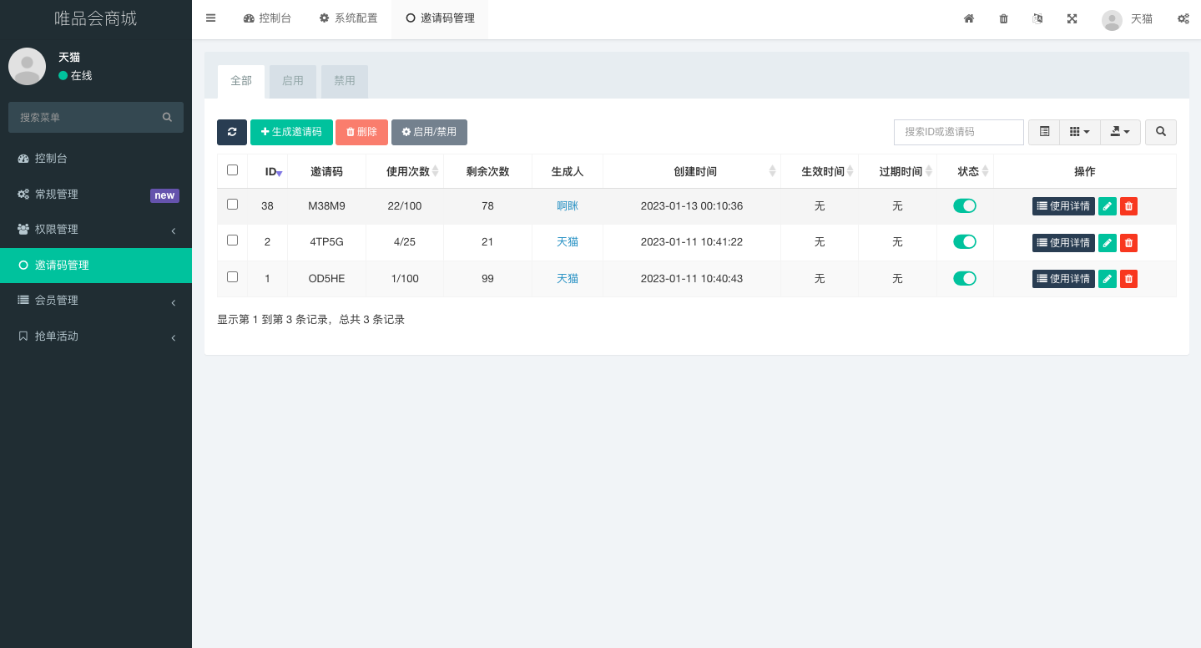This screenshot has width=1201, height=648.
Task: Open the column visibility grid dropdown
Action: pyautogui.click(x=1079, y=132)
